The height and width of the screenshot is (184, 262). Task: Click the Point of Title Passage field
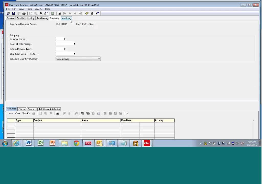(x=65, y=44)
